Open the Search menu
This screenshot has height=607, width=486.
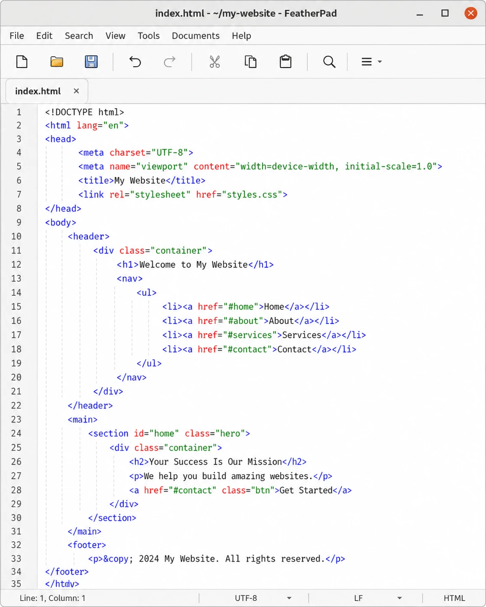point(79,36)
